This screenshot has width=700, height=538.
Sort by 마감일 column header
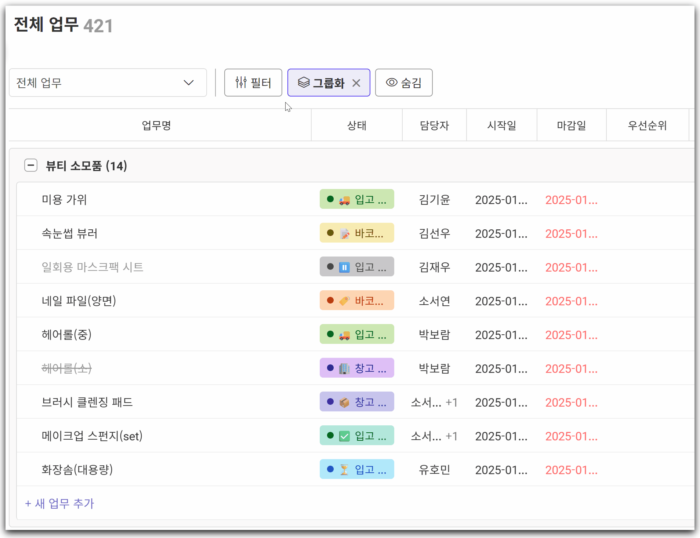pyautogui.click(x=571, y=126)
